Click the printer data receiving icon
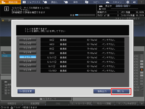 click(12, 107)
